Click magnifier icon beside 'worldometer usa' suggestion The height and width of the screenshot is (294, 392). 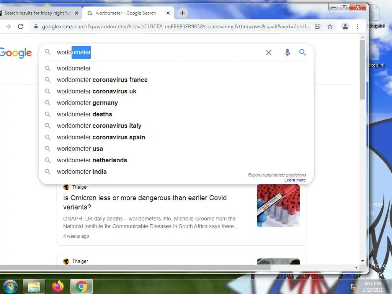pyautogui.click(x=47, y=149)
